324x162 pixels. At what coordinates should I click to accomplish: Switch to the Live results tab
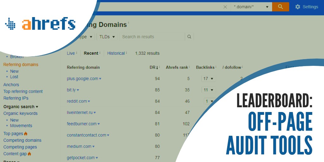(x=71, y=53)
